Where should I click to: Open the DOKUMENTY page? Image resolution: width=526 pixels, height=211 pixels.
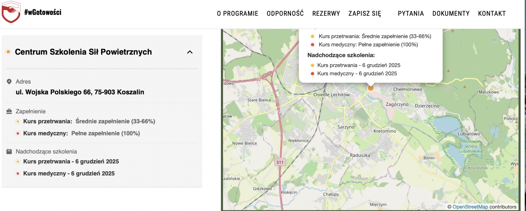click(x=451, y=14)
